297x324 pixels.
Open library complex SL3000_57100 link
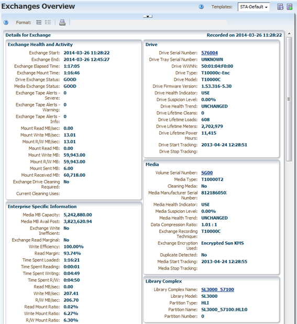click(217, 289)
